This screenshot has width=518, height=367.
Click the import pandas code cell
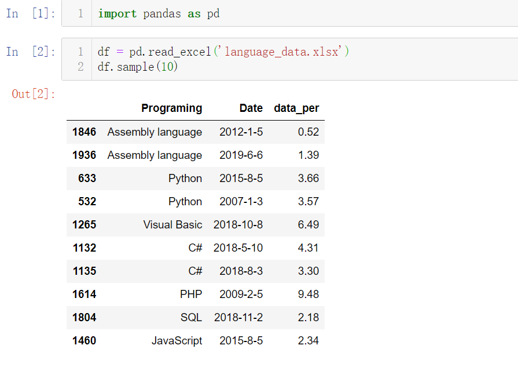[289, 14]
